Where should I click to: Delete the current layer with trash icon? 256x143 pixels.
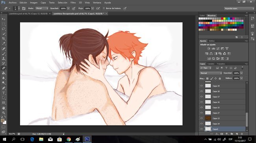pyautogui.click(x=242, y=134)
